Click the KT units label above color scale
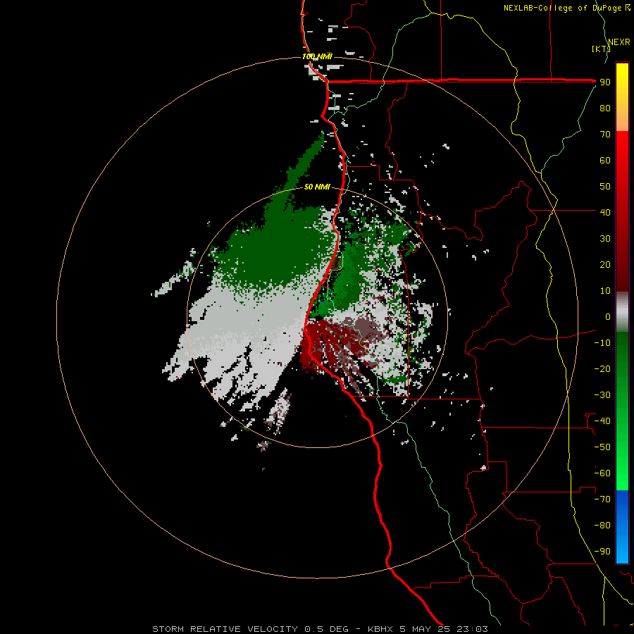634x634 pixels. [601, 49]
